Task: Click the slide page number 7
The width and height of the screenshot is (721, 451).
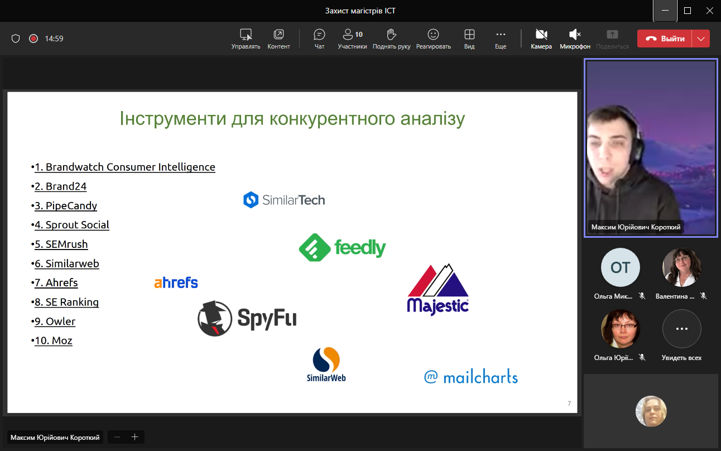Action: coord(569,404)
